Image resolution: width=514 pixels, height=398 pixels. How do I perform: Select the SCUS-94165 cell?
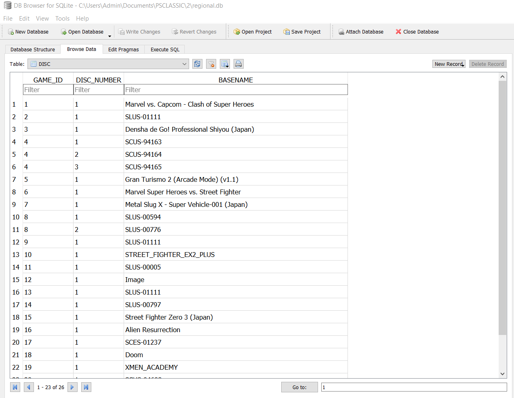(x=236, y=167)
